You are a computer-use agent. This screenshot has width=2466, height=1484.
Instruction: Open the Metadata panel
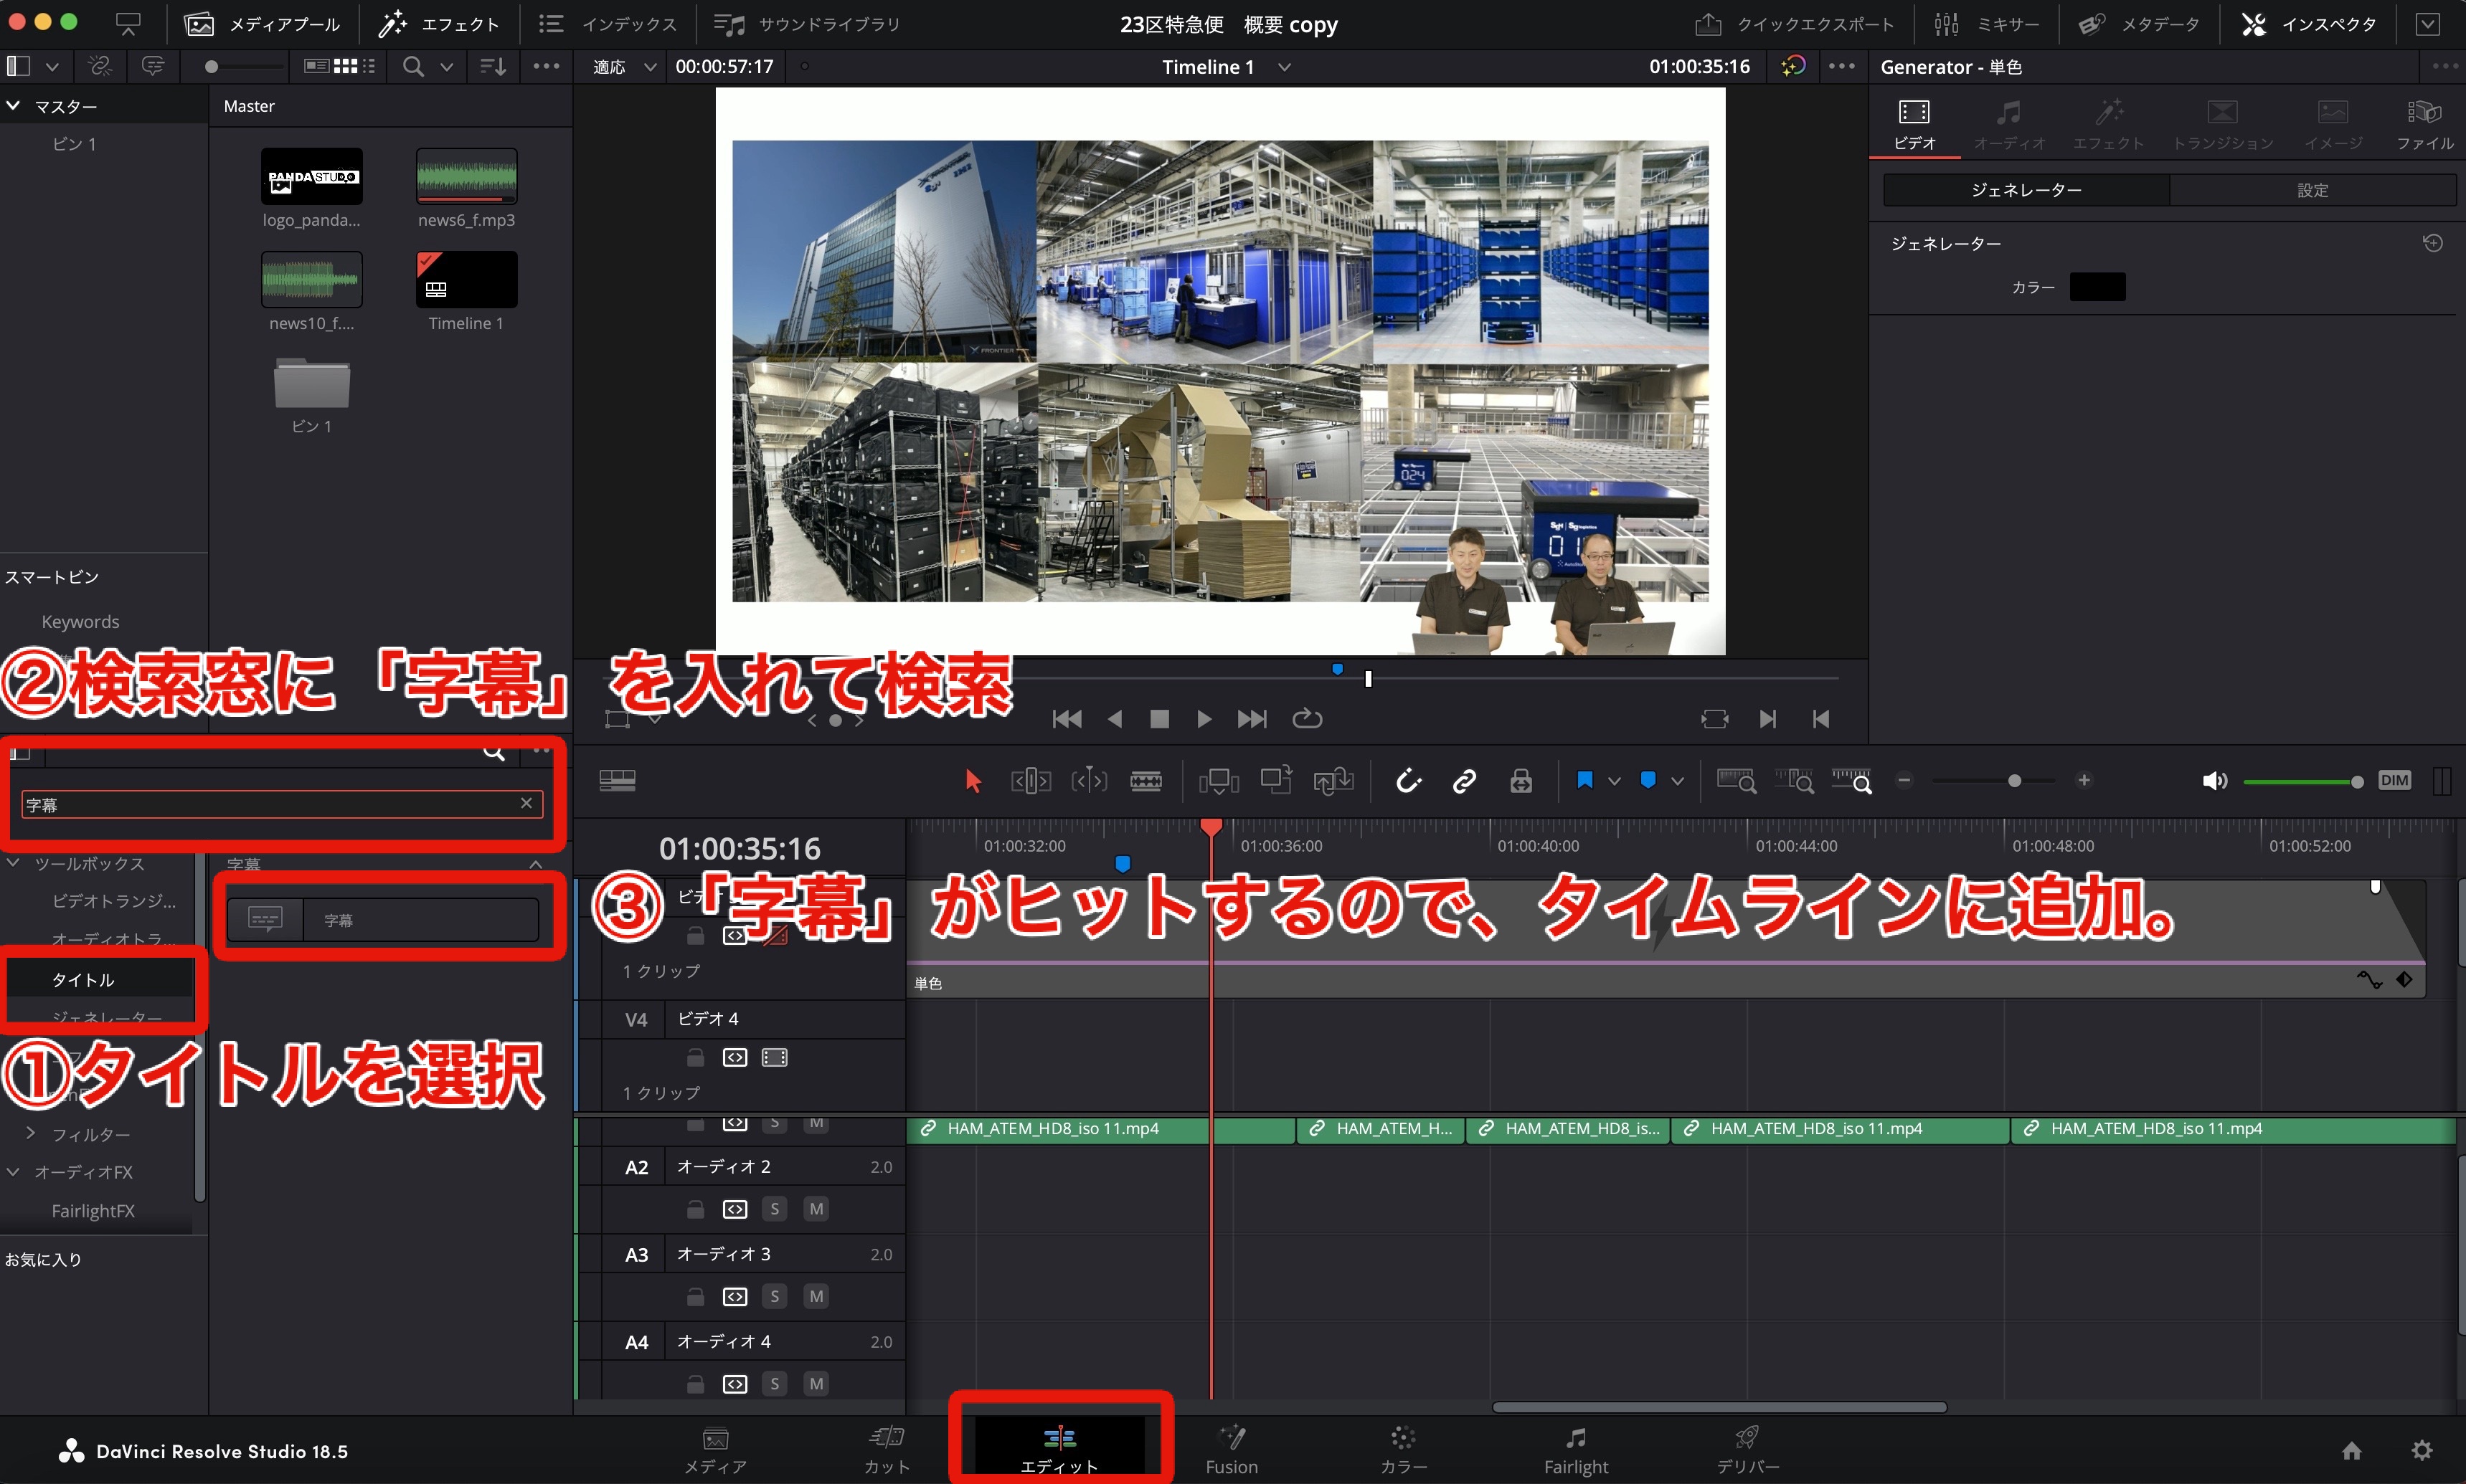tap(2139, 24)
